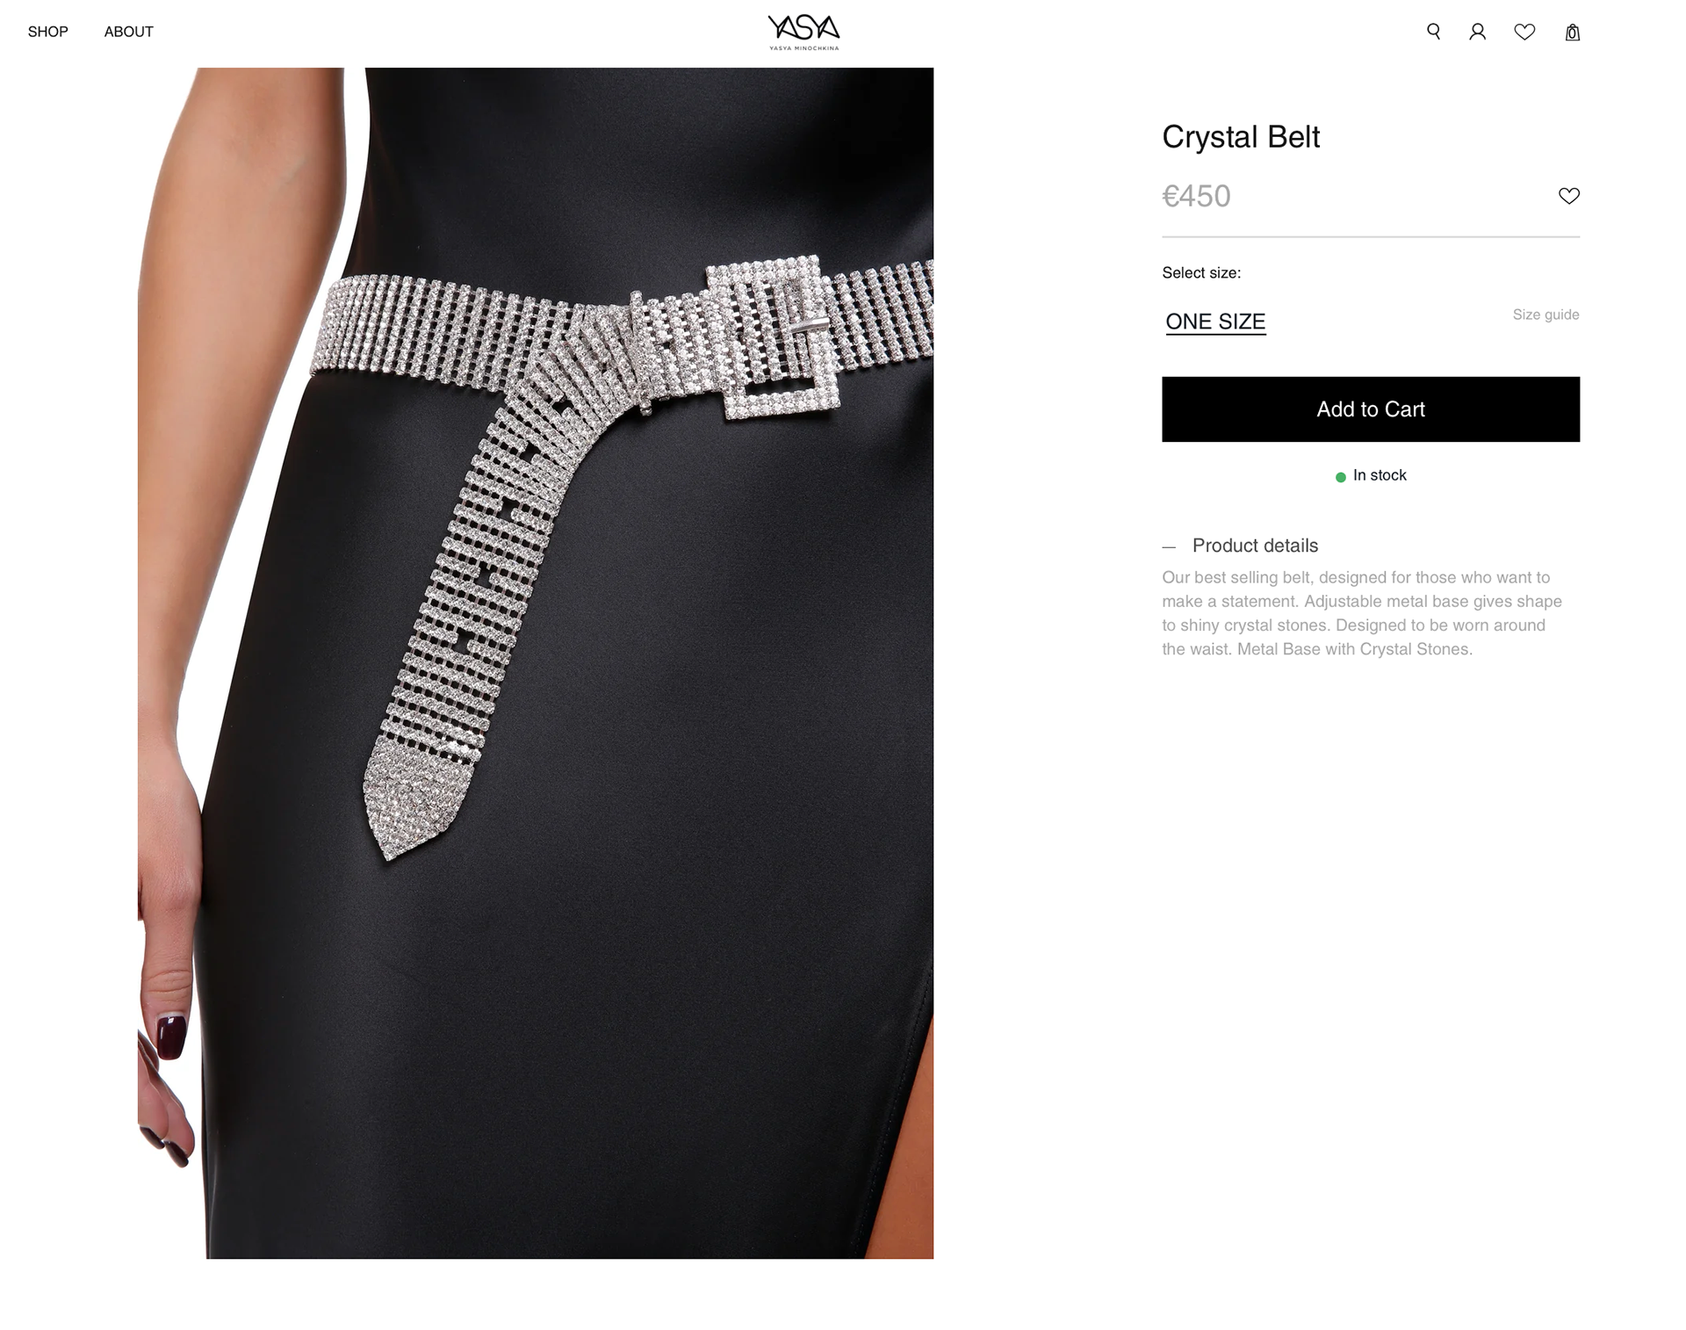Click the €450 price text

[1196, 196]
